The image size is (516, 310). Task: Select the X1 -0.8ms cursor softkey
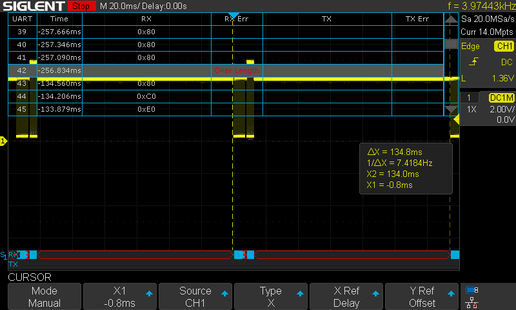pos(120,297)
